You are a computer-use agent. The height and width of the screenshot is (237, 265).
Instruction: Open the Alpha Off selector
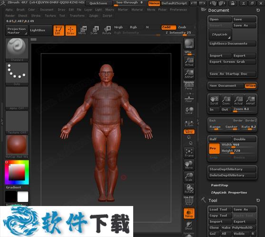click(17, 98)
